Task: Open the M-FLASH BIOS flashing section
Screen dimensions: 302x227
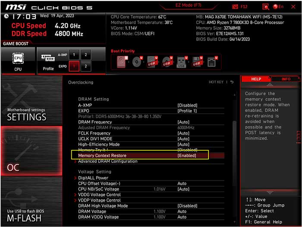Action: [x=31, y=201]
